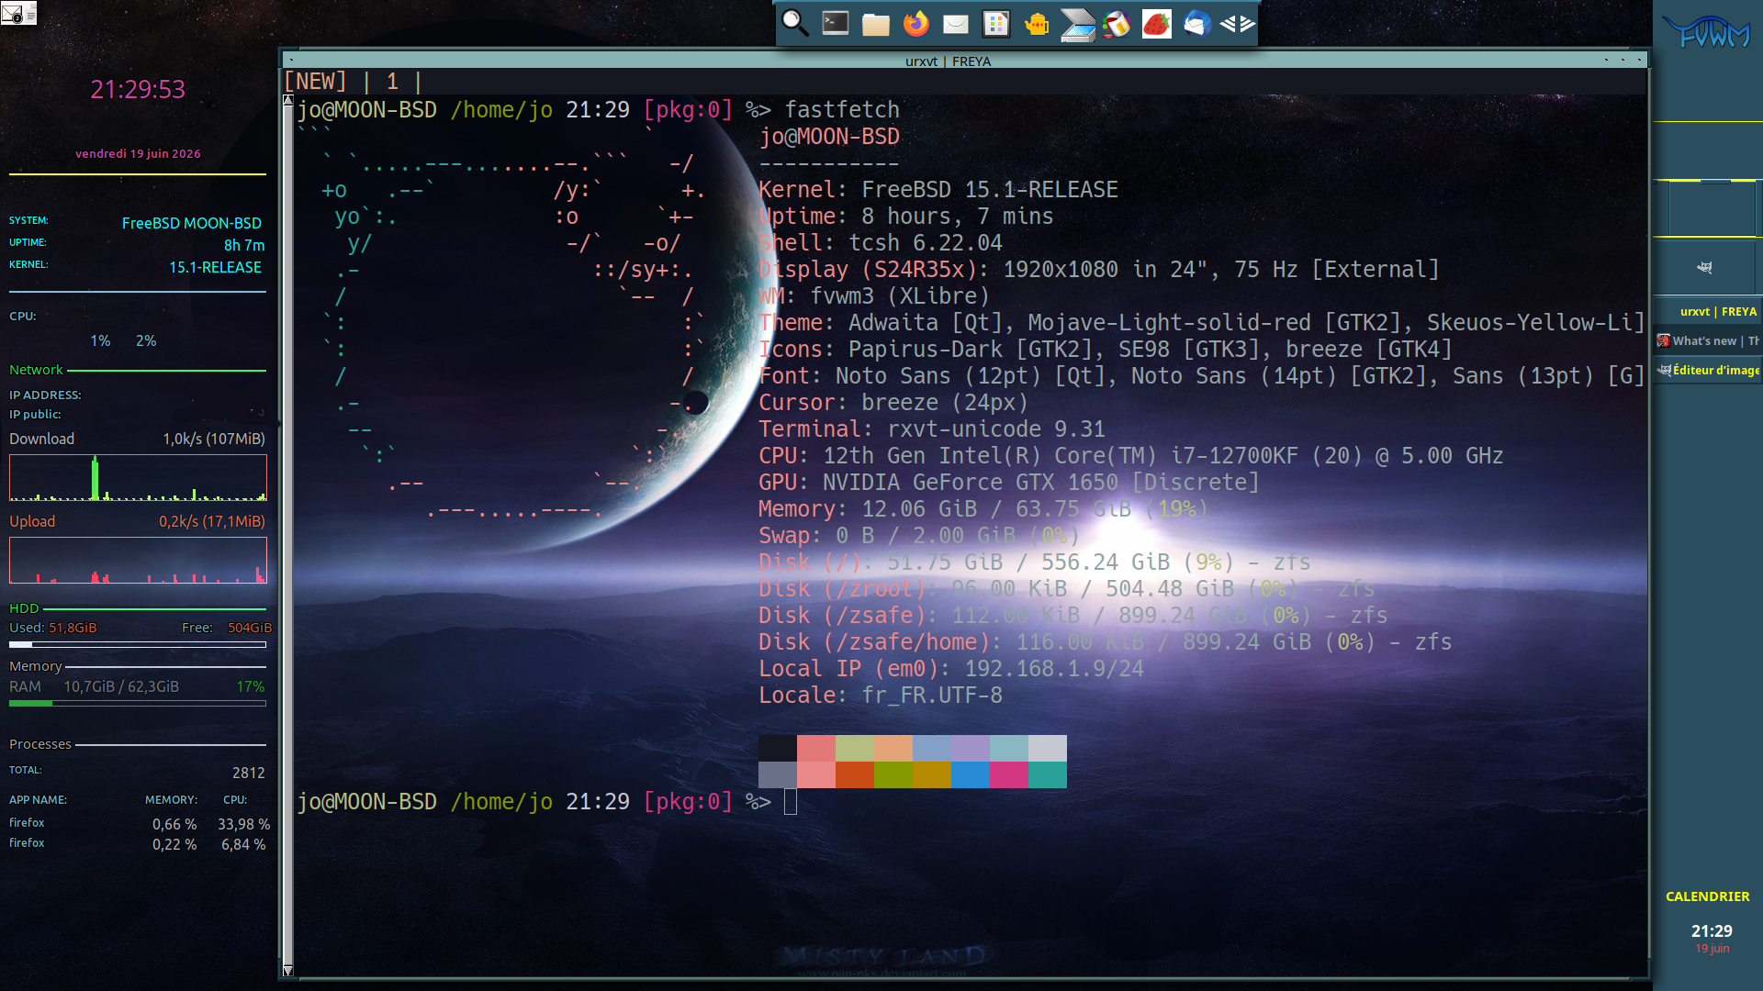Click the 21:29 clock in side panel
Screen dimensions: 1763x991
pos(1712,930)
